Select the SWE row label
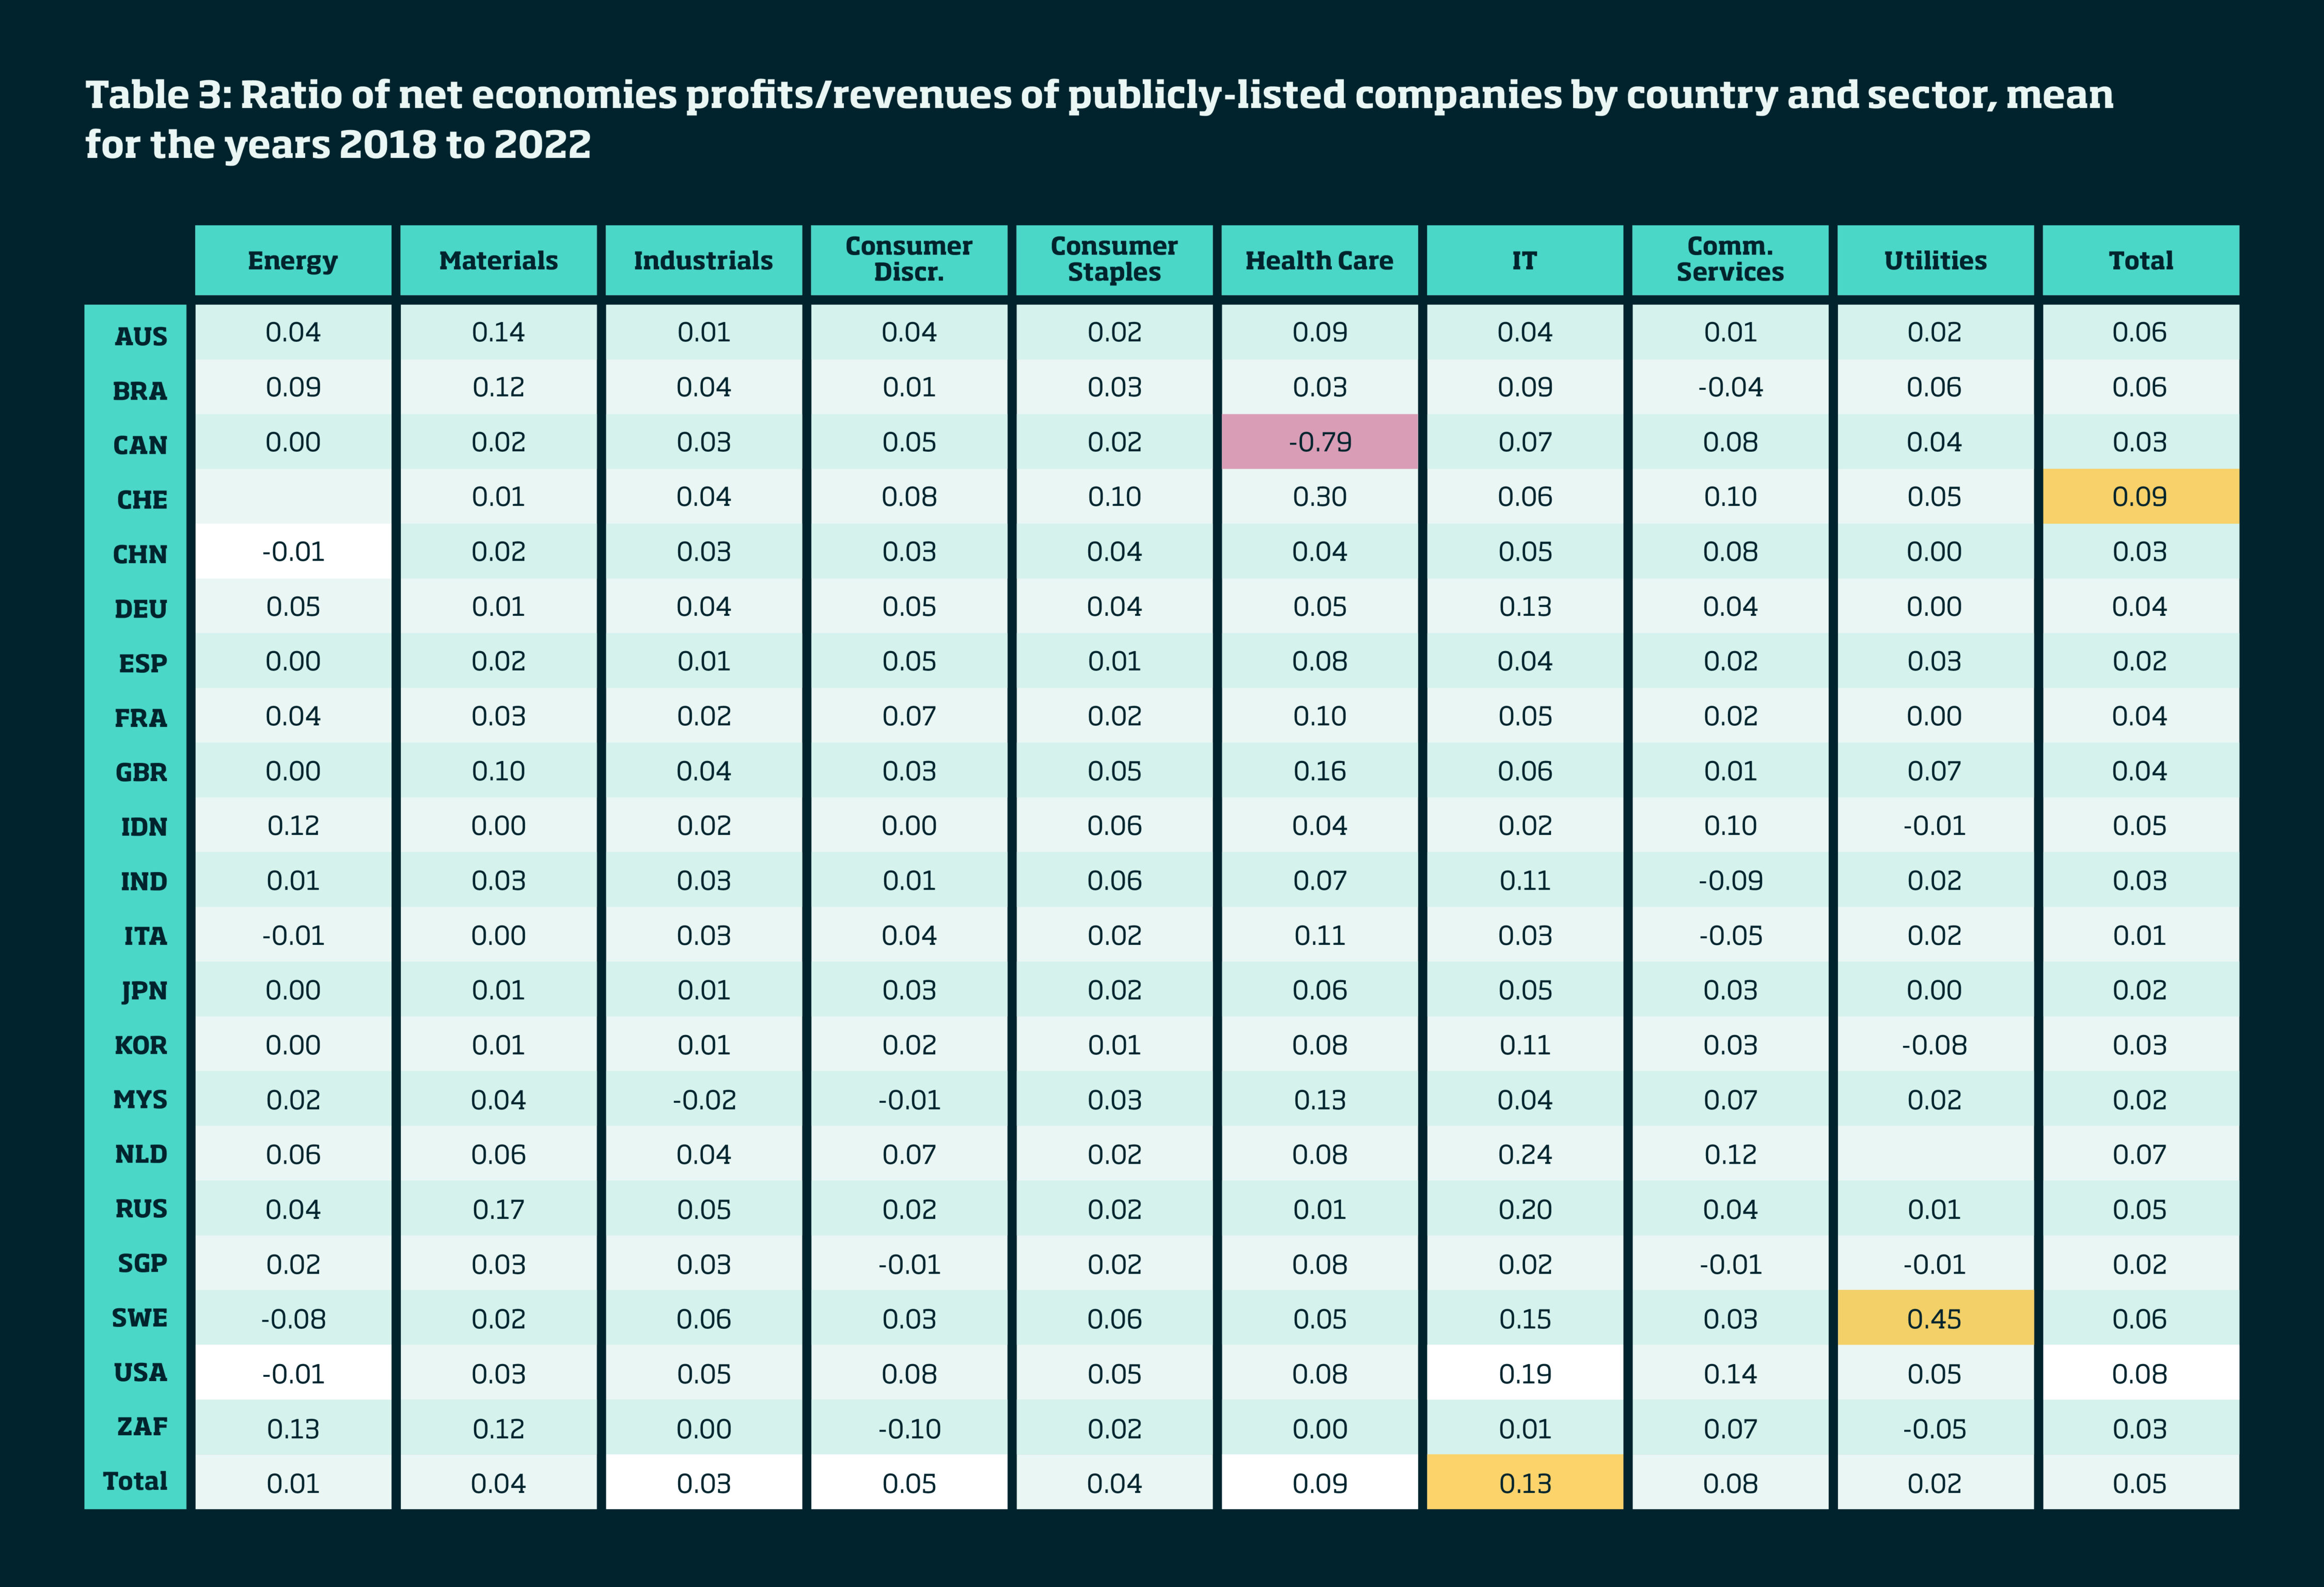 pos(140,1318)
